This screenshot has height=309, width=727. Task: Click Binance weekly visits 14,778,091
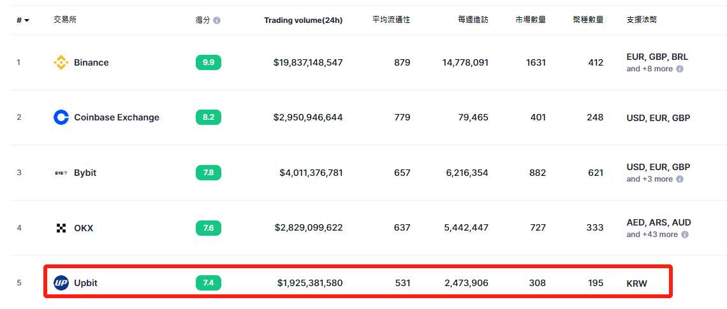click(465, 62)
